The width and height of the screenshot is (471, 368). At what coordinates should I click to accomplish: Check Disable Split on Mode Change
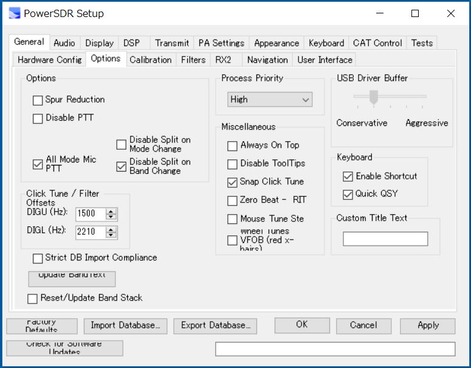pos(122,144)
